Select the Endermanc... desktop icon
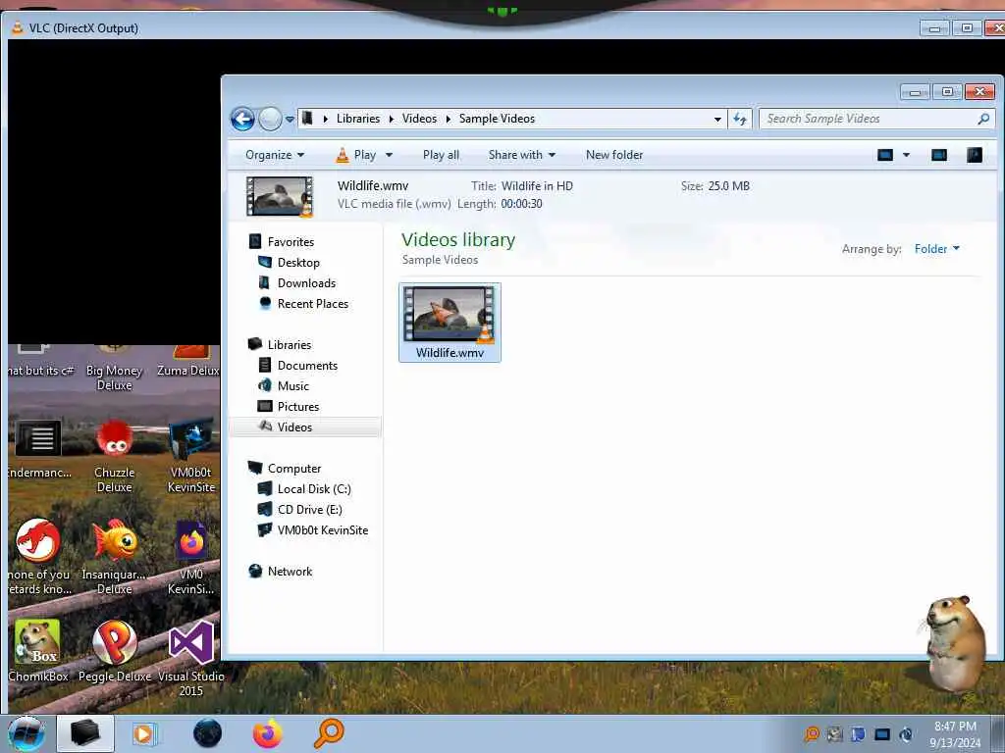Screen dimensions: 1005x753 coord(38,449)
